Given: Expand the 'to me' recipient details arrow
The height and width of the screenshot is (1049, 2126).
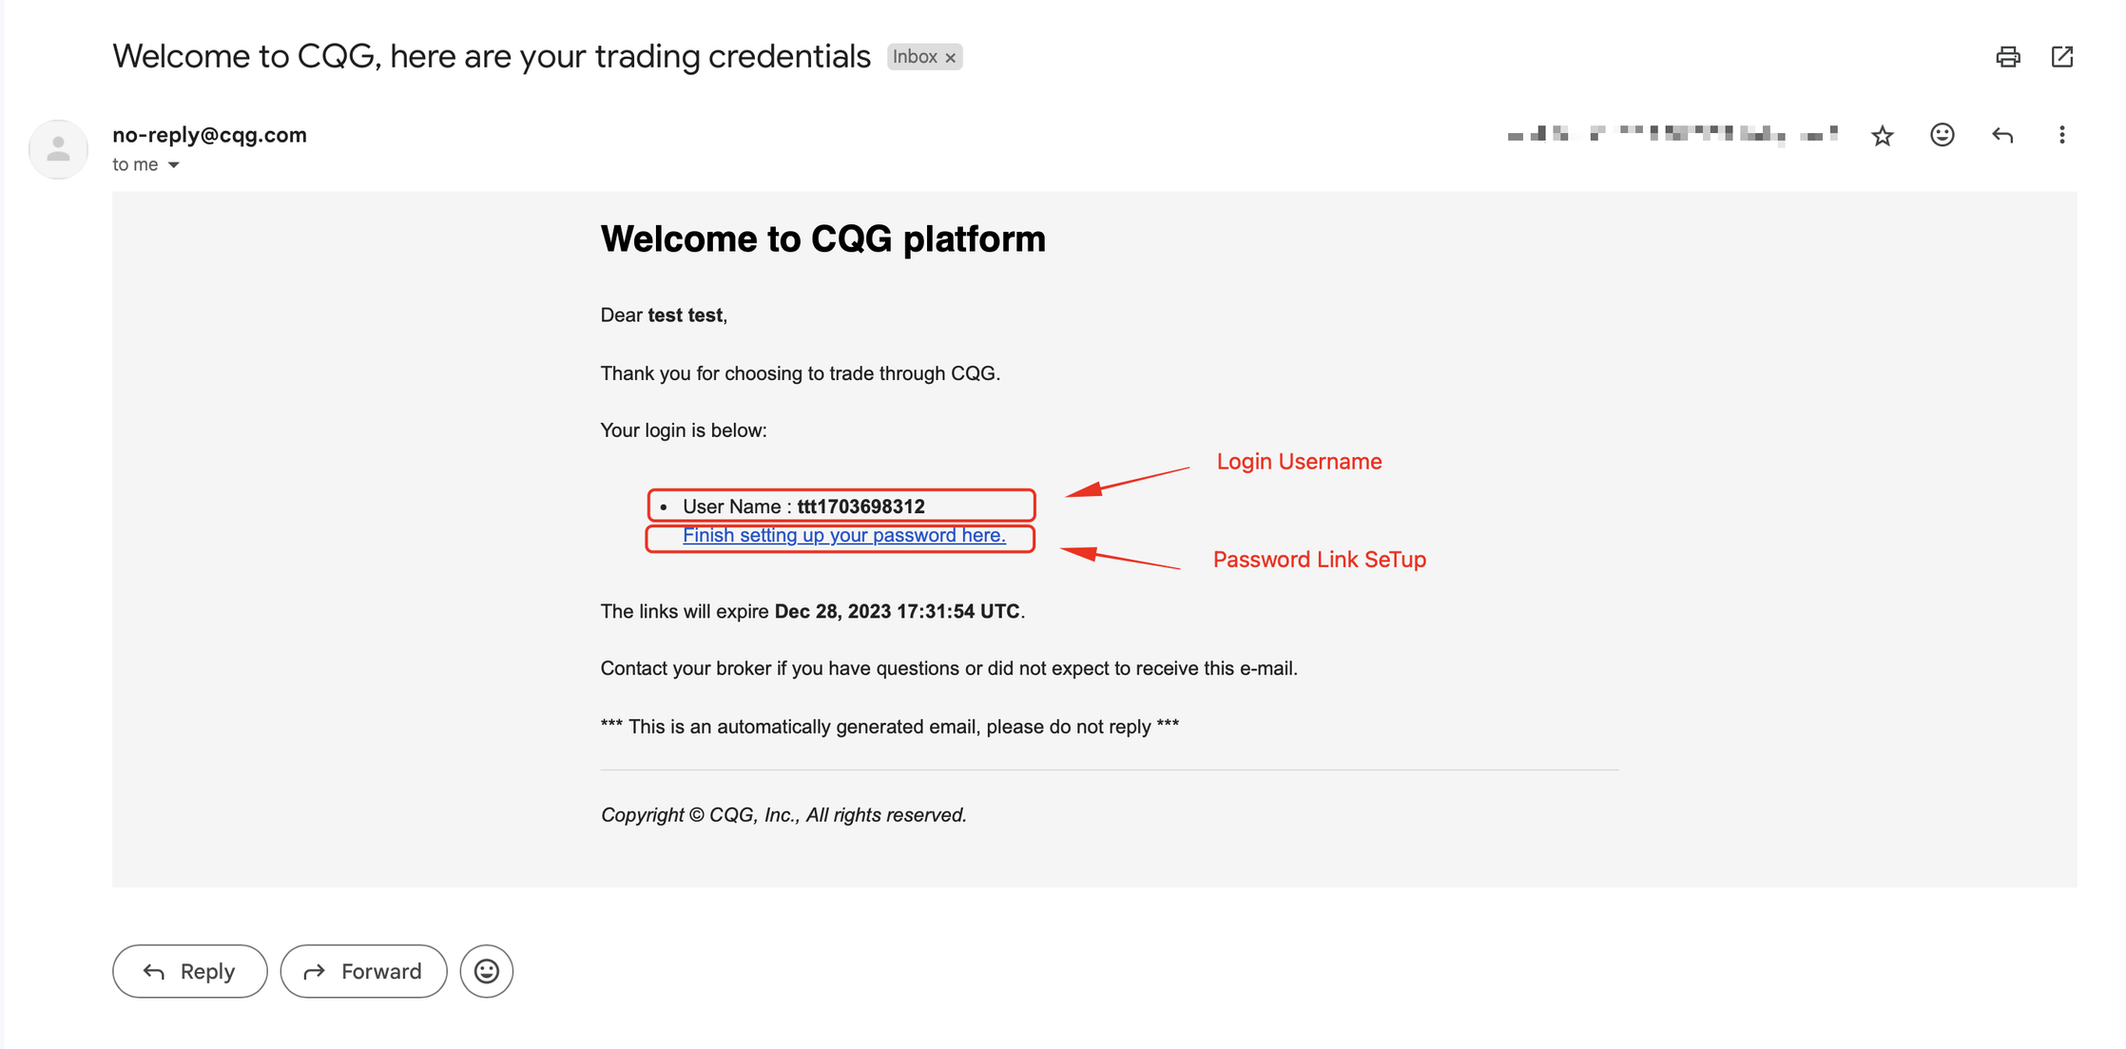Looking at the screenshot, I should (173, 165).
